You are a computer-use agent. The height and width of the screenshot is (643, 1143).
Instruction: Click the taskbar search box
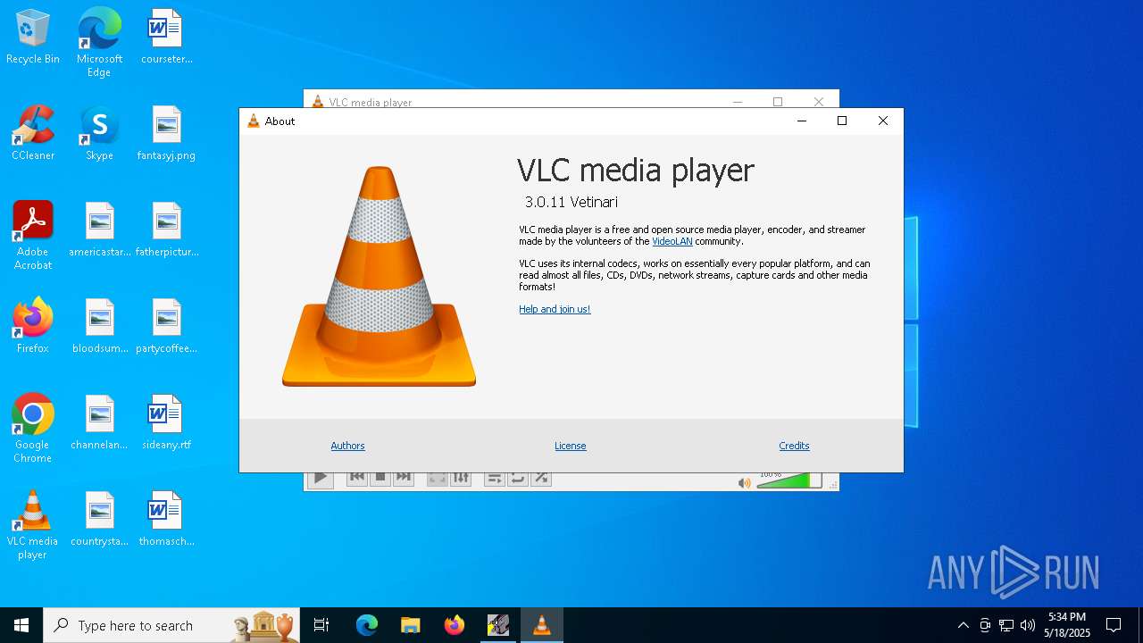coord(171,625)
